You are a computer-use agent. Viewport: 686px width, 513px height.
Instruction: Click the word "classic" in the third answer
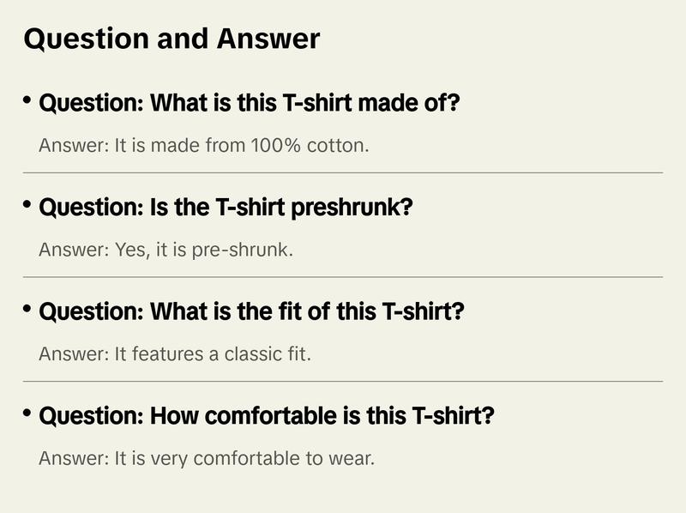click(x=244, y=353)
